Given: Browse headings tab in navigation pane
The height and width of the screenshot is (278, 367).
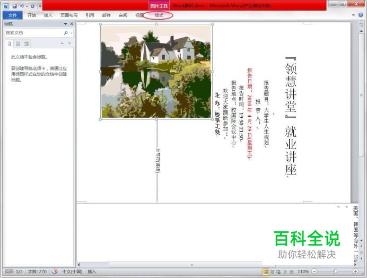Looking at the screenshot, I should click(9, 44).
